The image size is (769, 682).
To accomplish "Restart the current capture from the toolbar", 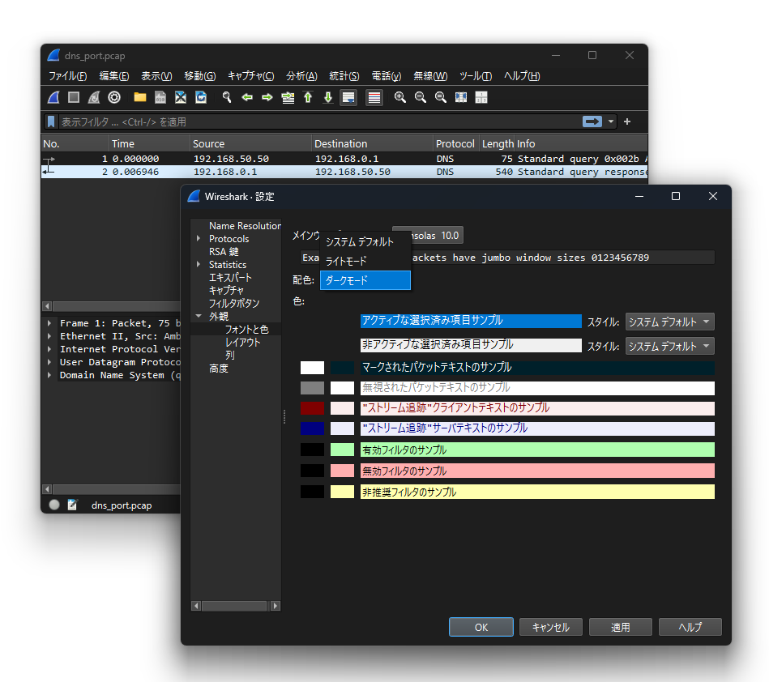I will pos(94,97).
